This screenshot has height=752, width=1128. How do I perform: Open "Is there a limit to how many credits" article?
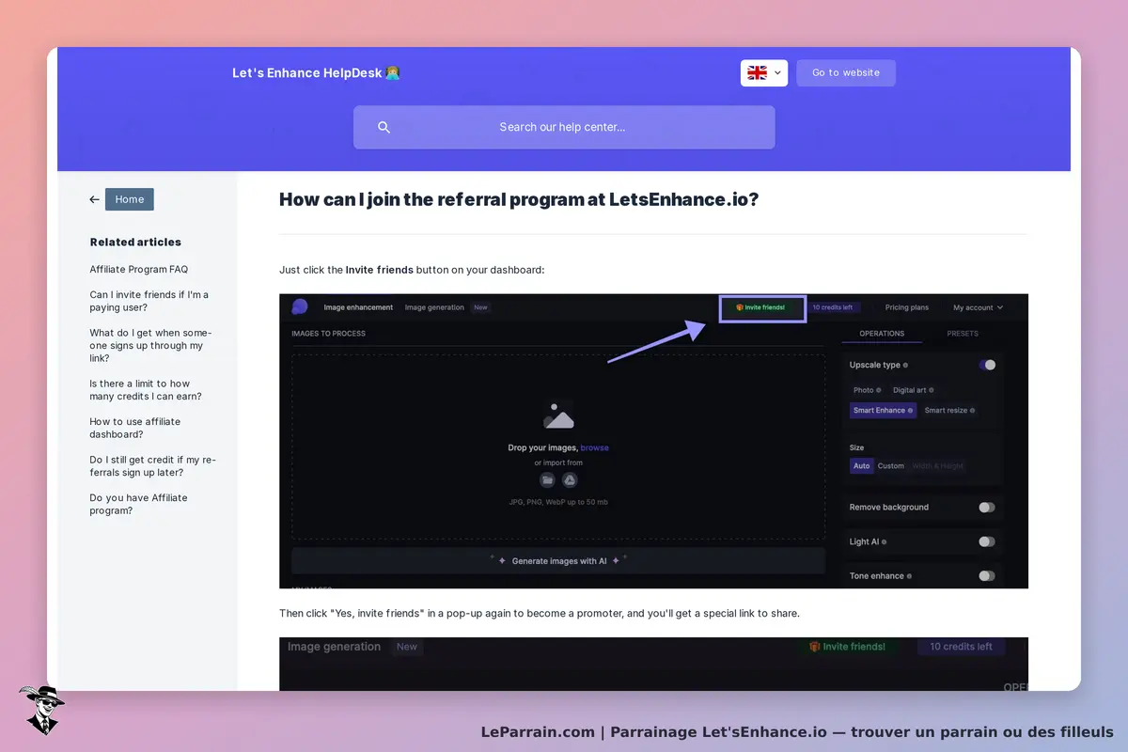(146, 390)
